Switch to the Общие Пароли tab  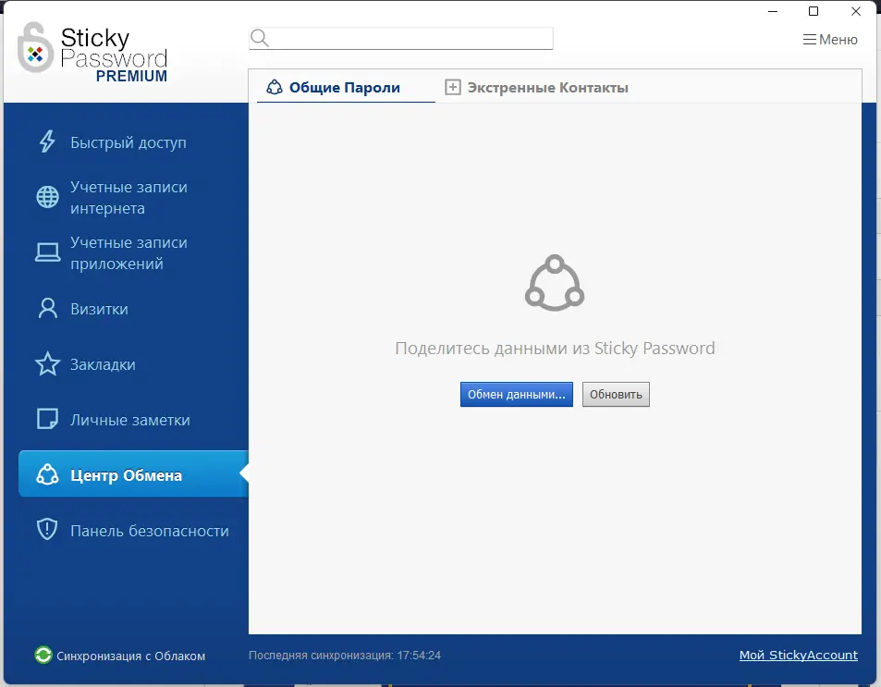point(333,88)
